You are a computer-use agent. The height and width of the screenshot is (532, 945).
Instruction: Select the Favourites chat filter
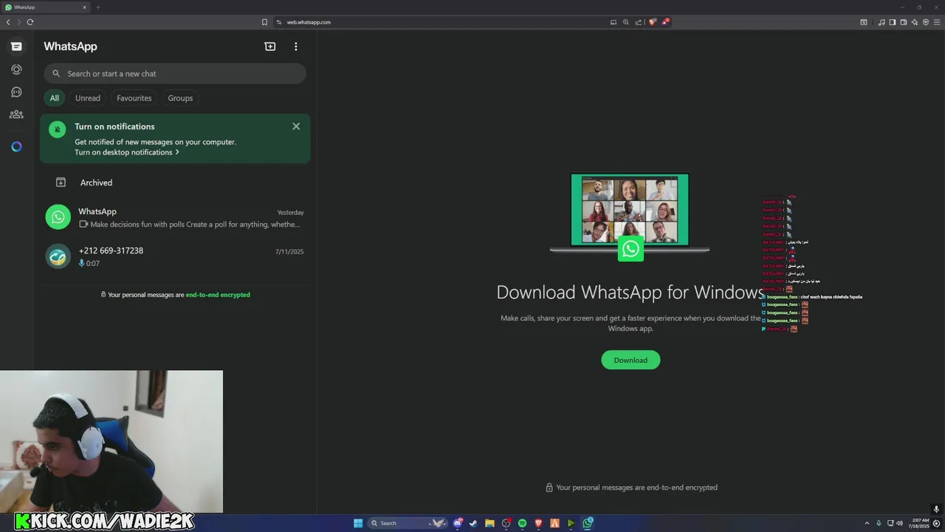click(x=134, y=98)
